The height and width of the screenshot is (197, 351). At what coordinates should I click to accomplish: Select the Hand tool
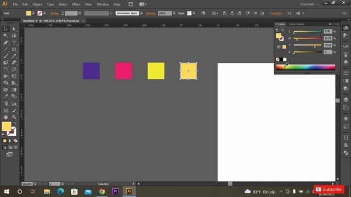6,117
